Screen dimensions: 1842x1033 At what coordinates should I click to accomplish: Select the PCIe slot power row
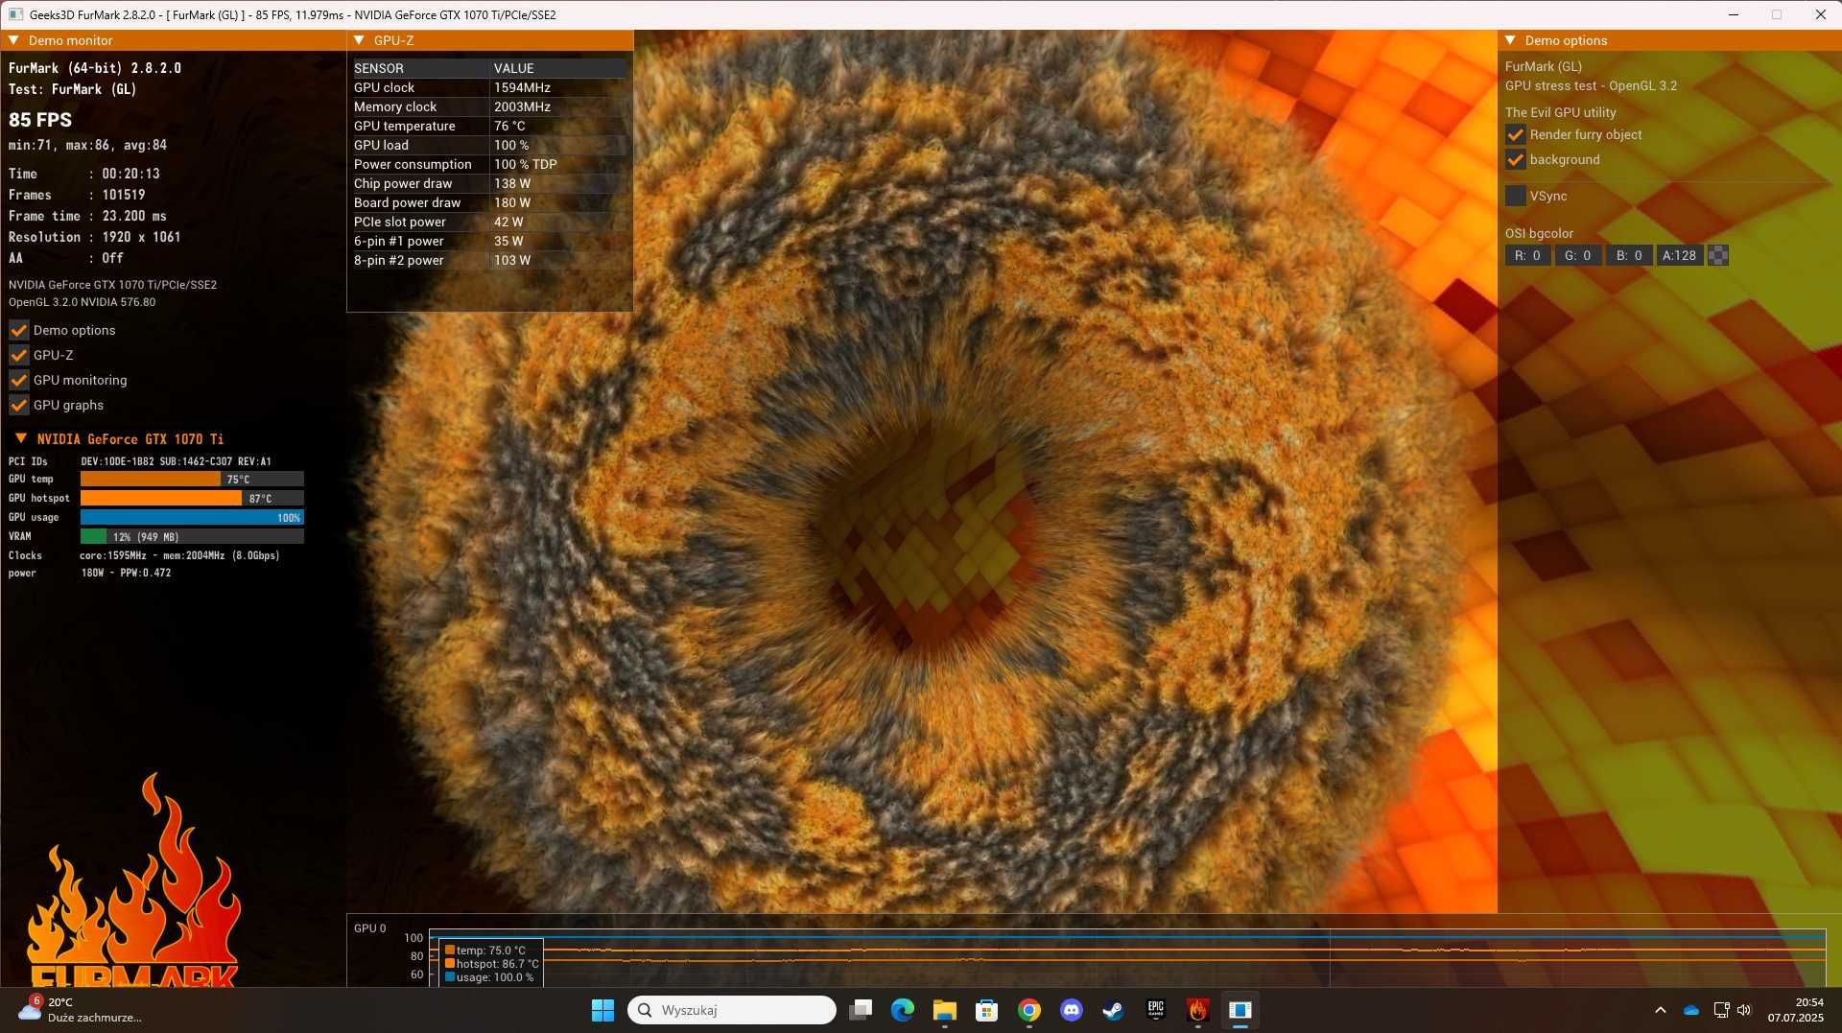tap(489, 222)
